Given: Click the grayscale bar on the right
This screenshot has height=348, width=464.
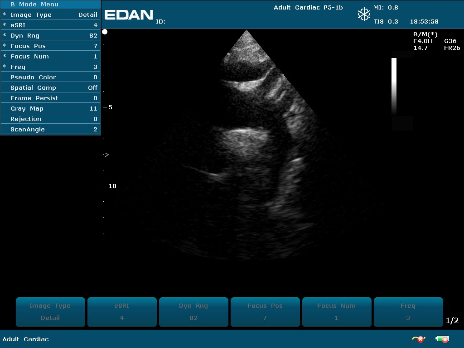Looking at the screenshot, I should [394, 86].
